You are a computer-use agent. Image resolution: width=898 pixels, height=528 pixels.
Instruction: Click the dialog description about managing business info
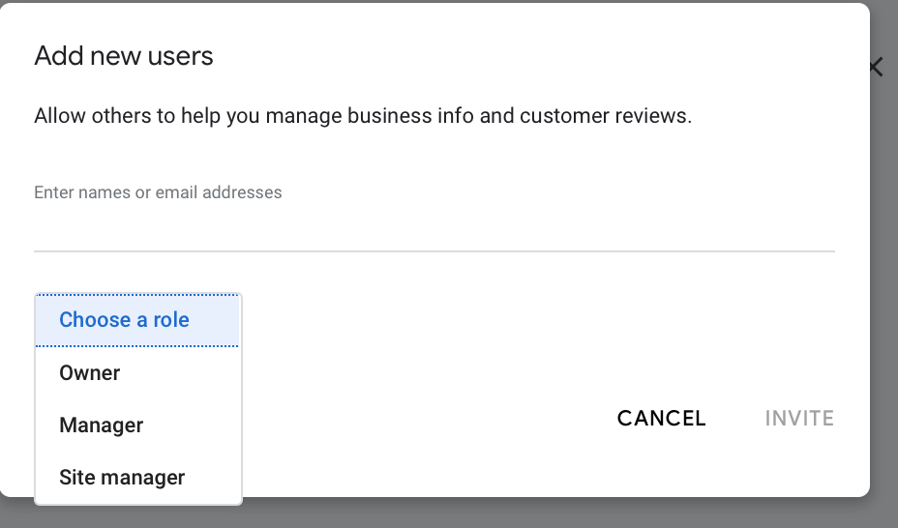[363, 117]
